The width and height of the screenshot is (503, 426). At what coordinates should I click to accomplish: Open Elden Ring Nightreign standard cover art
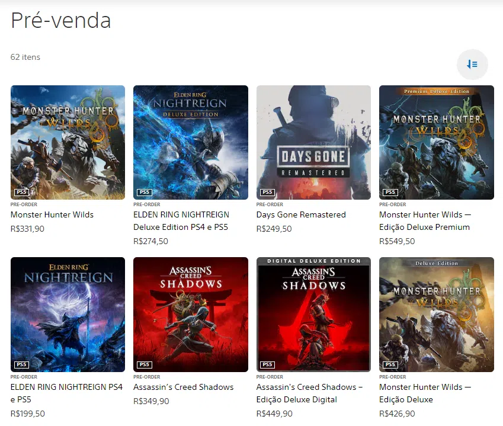pyautogui.click(x=68, y=315)
